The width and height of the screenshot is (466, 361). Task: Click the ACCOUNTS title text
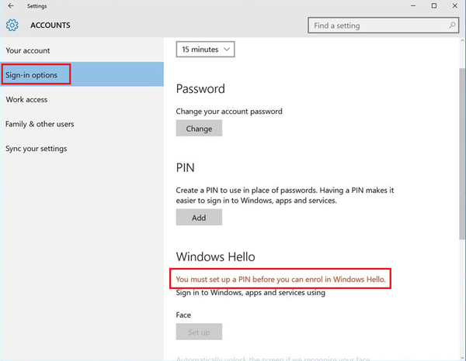(50, 26)
